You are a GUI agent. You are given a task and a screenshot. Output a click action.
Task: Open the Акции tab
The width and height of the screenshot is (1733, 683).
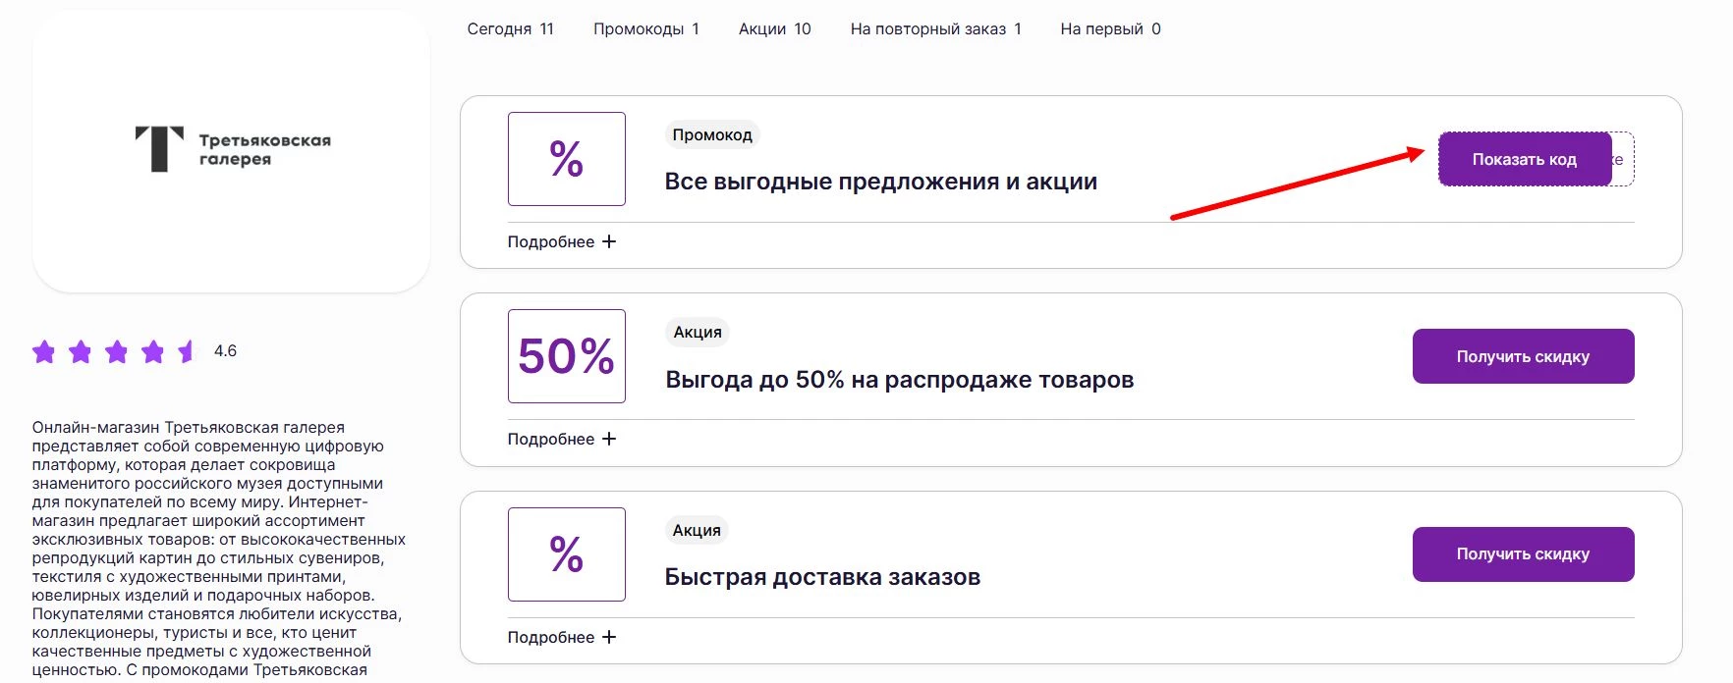773,28
